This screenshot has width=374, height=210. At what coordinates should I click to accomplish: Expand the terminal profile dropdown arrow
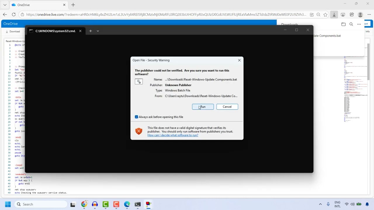coord(98,31)
